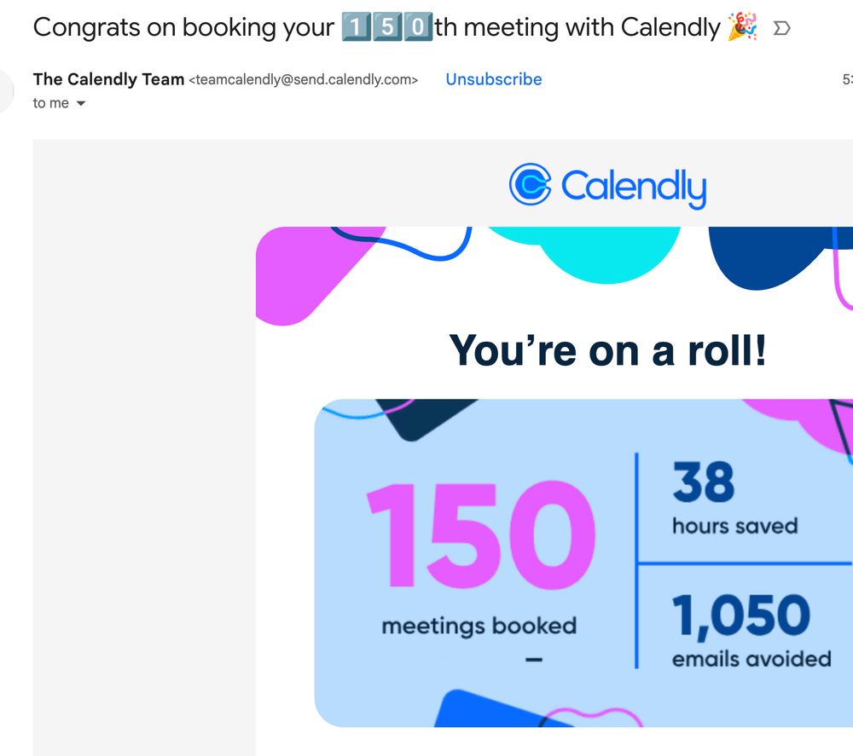This screenshot has width=853, height=756.
Task: Click the 1,050 emails avoided stat
Action: pyautogui.click(x=751, y=631)
